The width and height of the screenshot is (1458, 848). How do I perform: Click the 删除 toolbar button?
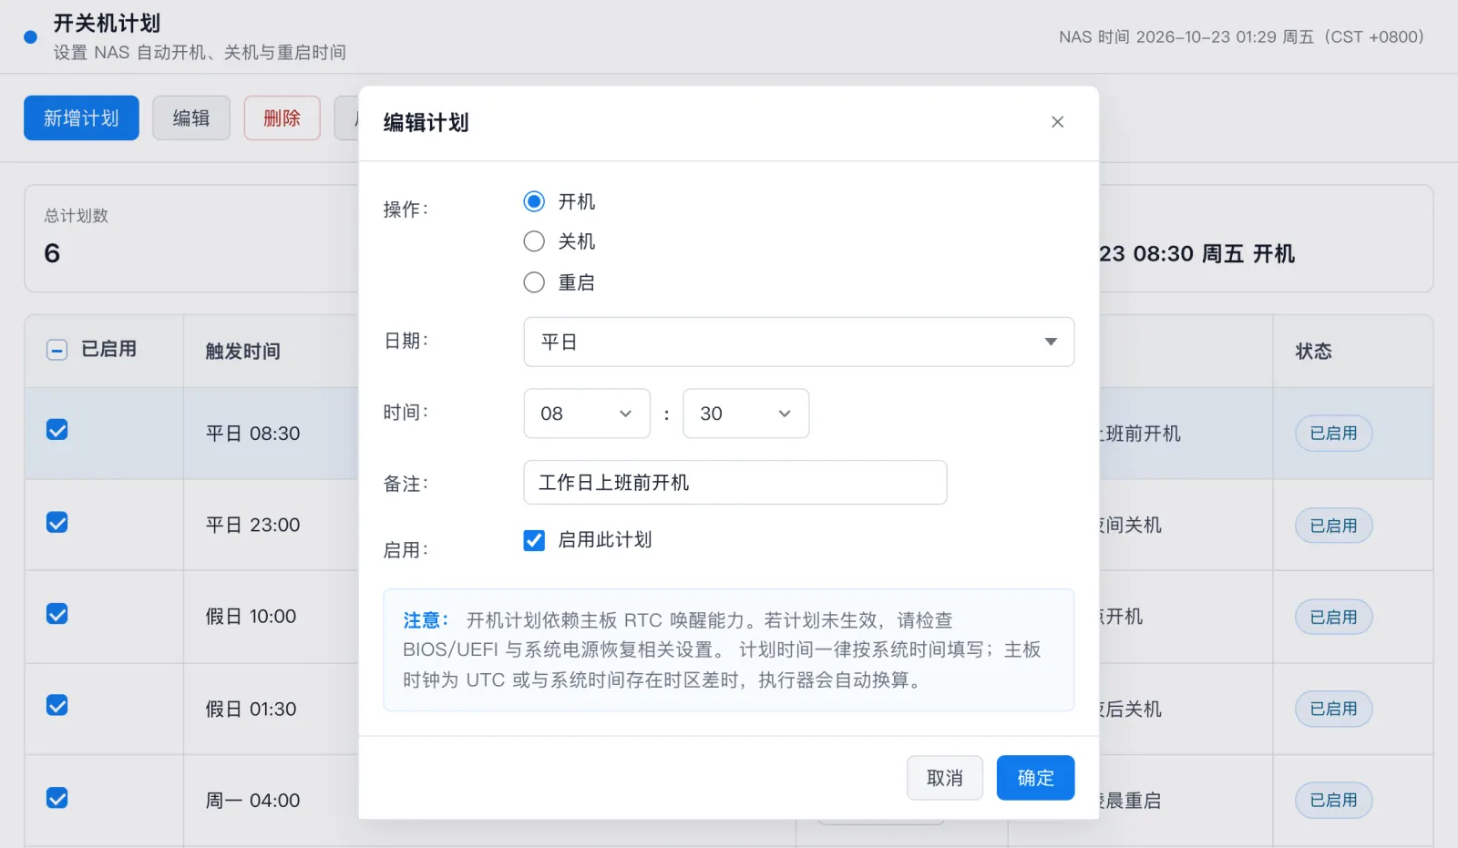[x=282, y=117]
